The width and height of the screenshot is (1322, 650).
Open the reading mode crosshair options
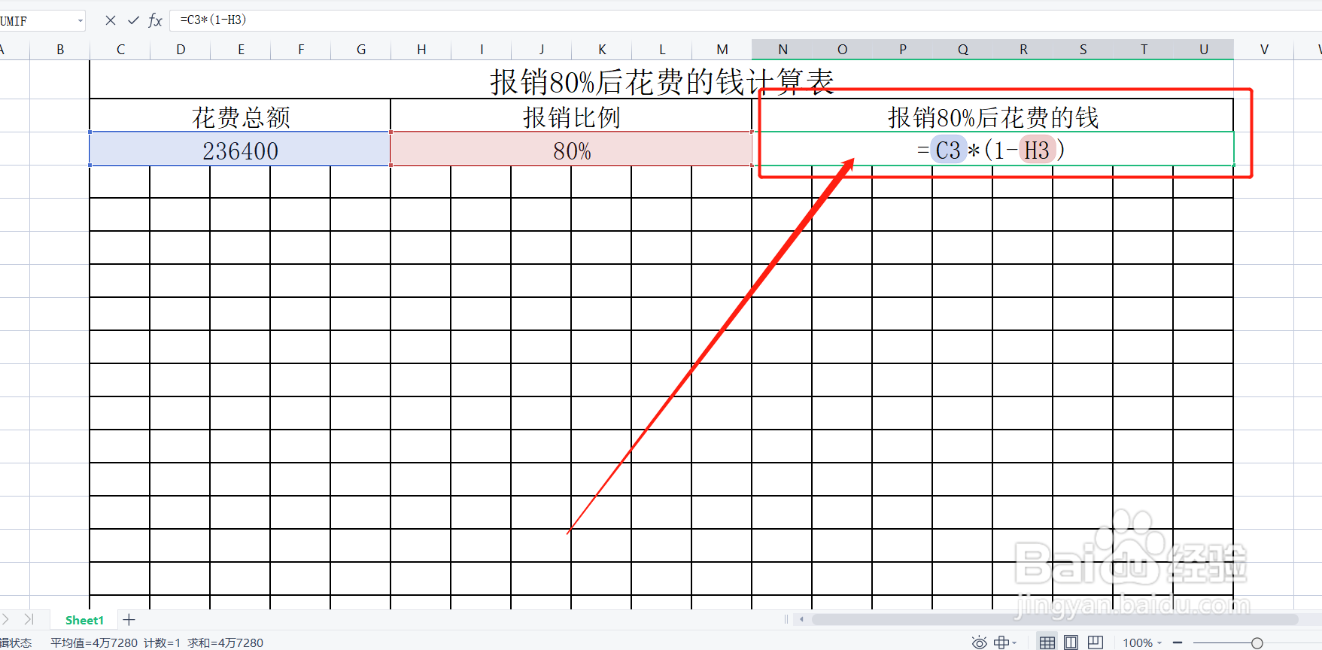(1005, 642)
